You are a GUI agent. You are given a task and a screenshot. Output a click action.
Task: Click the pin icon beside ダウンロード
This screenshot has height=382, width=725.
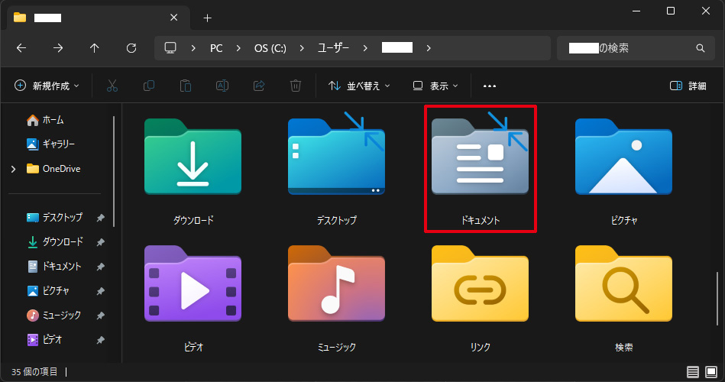[x=100, y=242]
